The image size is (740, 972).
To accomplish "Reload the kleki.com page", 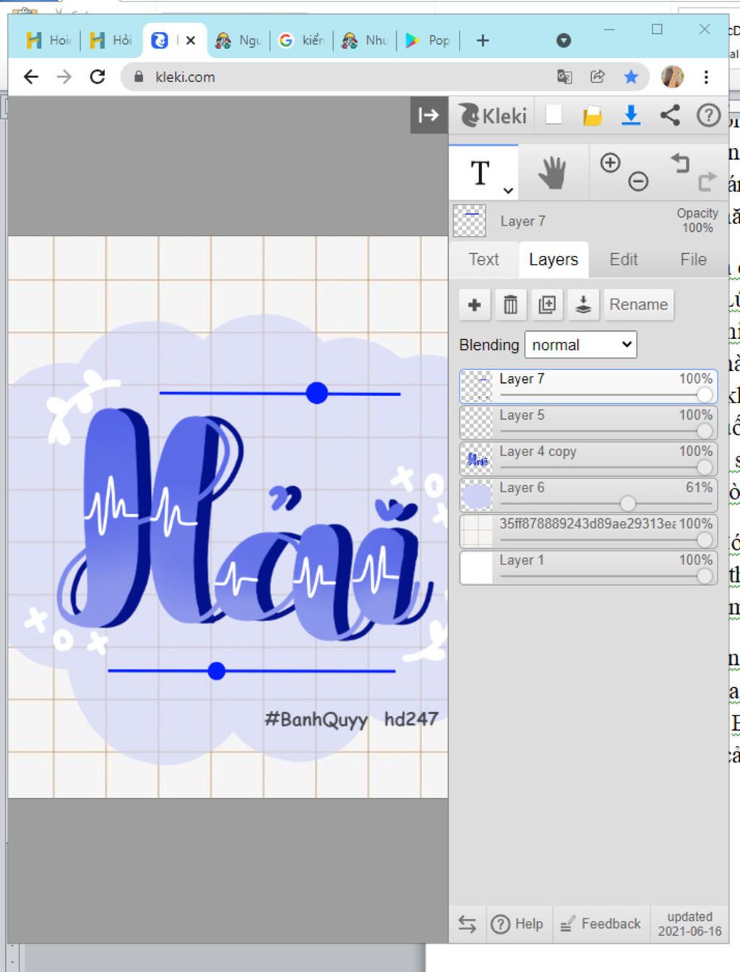I will 98,77.
